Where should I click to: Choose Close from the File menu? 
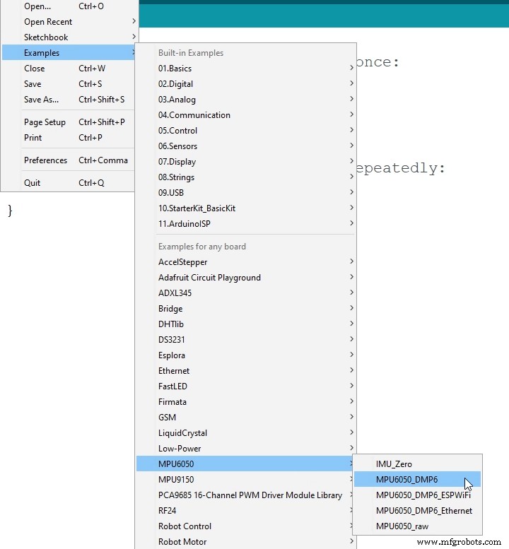coord(69,69)
